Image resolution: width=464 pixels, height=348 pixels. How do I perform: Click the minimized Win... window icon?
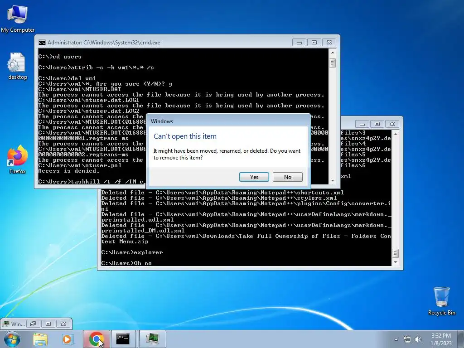(x=5, y=324)
